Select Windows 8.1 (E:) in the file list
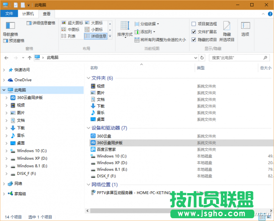Screen dimensions: 274x221 (x=112, y=169)
